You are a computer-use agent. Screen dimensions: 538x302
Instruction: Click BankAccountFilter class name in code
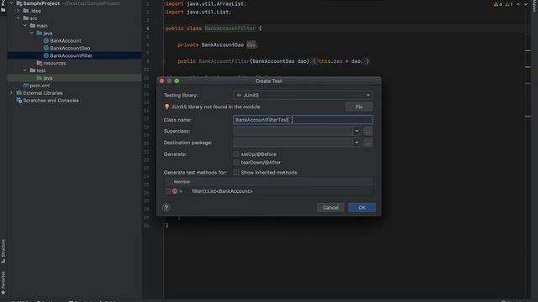[229, 29]
